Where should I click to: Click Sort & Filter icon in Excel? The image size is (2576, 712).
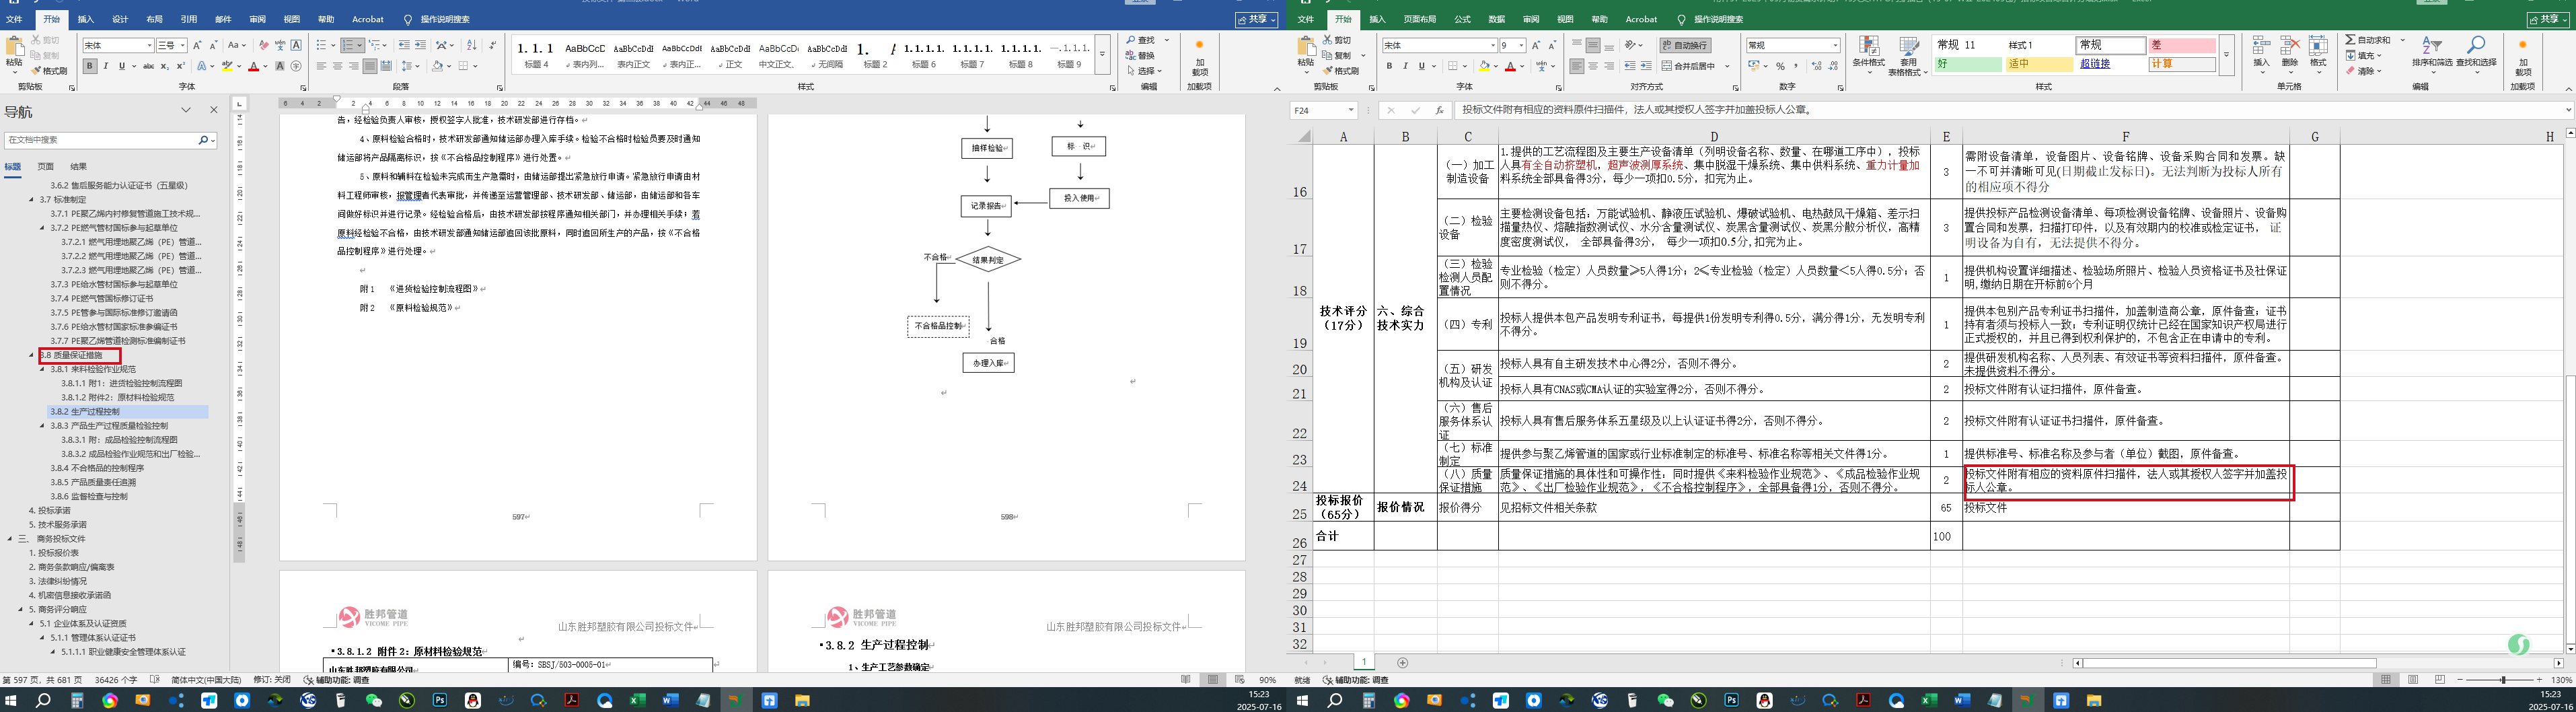pos(2431,52)
